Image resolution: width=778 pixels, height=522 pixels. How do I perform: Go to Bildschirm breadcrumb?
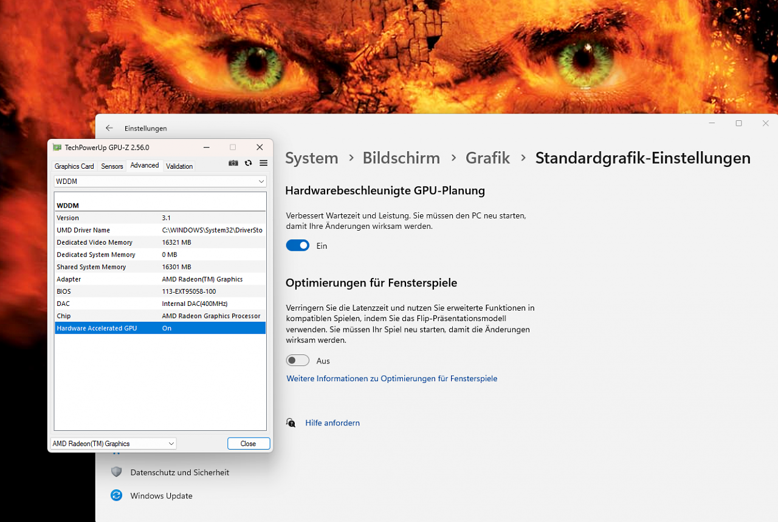pos(401,158)
